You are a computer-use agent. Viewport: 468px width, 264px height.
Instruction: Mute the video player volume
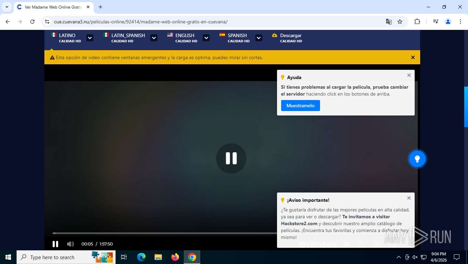pyautogui.click(x=71, y=244)
